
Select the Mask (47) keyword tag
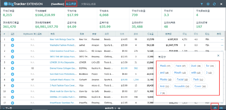click(165, 66)
